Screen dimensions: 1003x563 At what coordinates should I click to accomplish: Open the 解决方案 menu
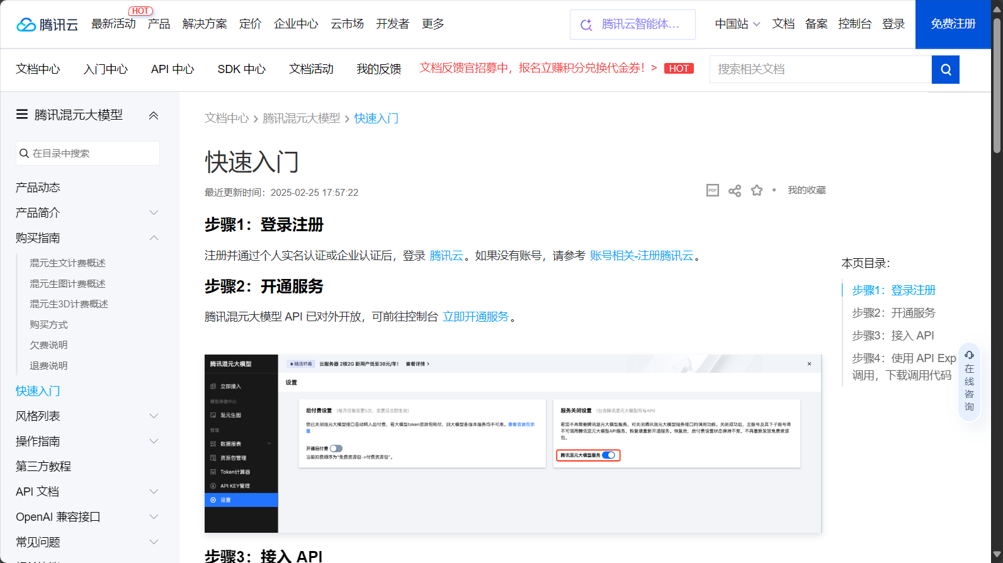click(205, 24)
